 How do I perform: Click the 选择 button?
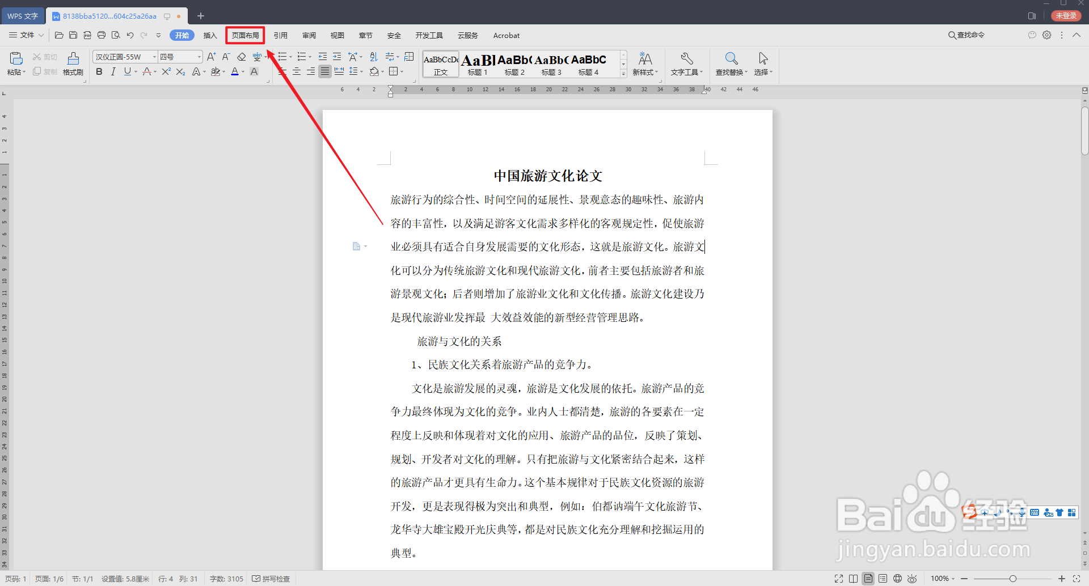[x=763, y=63]
